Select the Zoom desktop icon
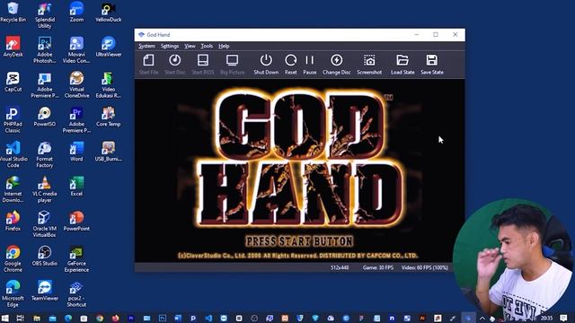The width and height of the screenshot is (575, 323). coord(76,12)
